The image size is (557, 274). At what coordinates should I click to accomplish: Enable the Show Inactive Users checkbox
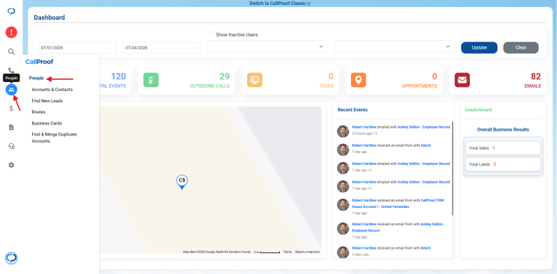211,35
